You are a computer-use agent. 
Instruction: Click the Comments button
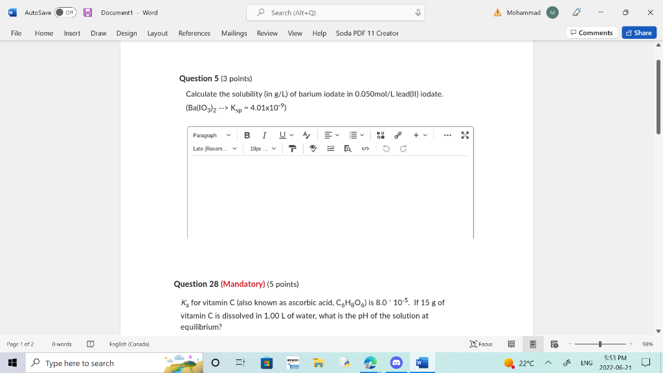click(592, 32)
